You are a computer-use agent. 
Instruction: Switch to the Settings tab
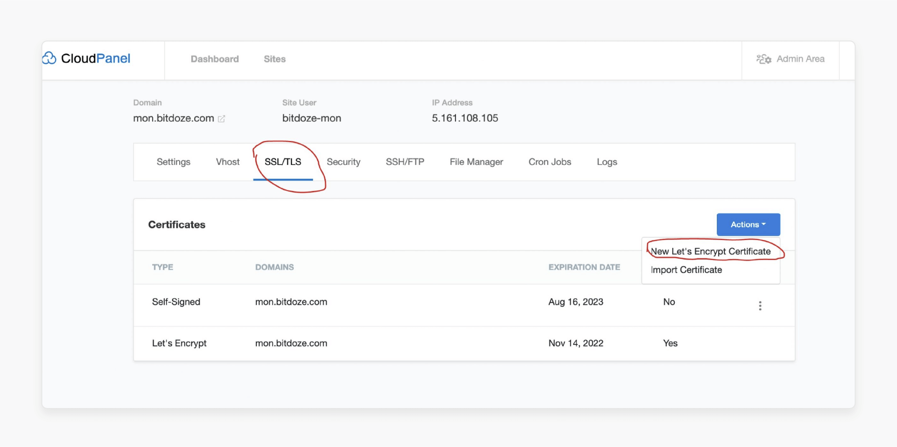tap(173, 162)
